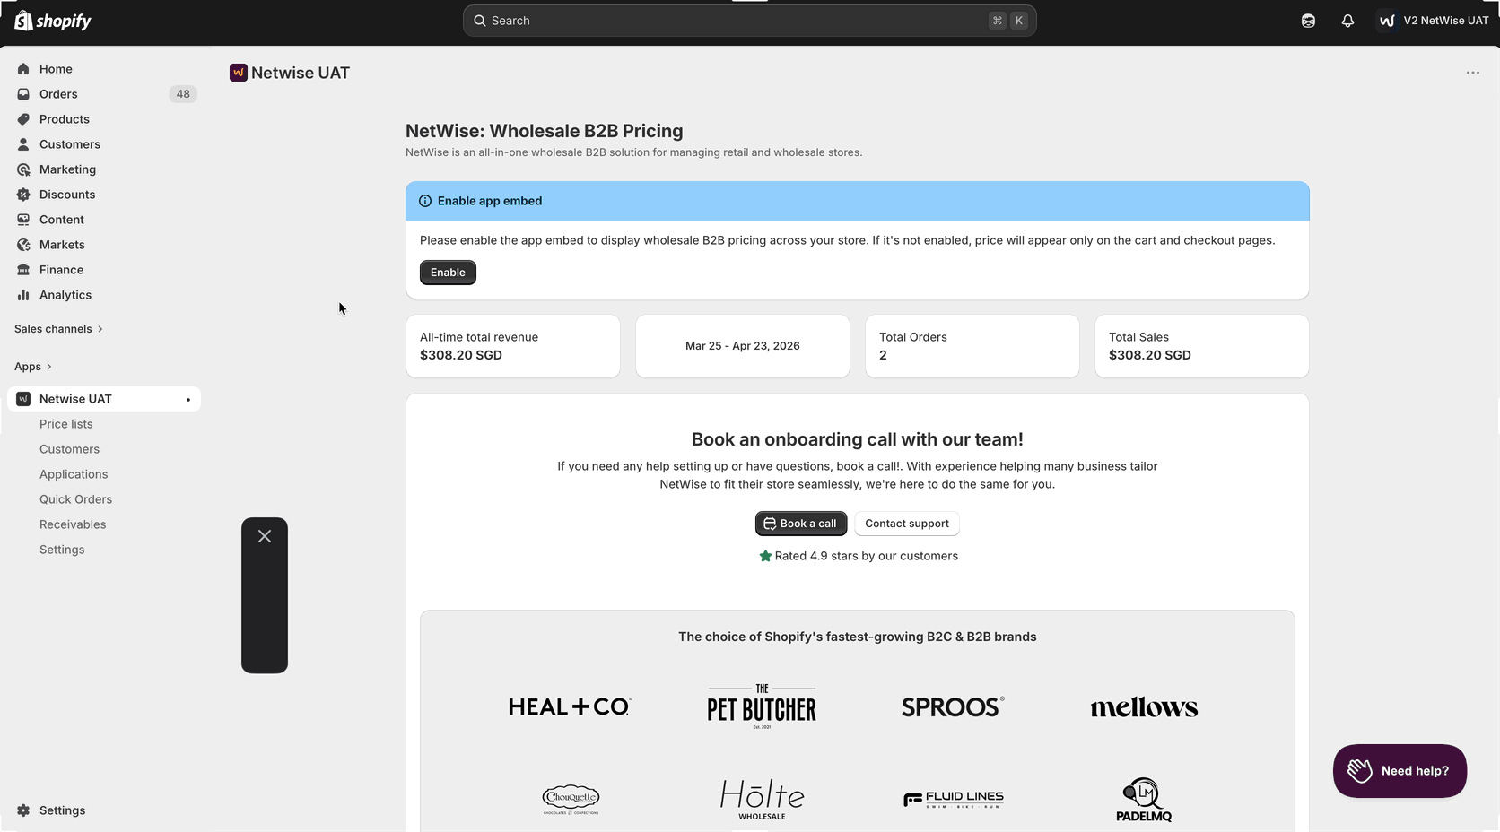The width and height of the screenshot is (1500, 832).
Task: Click the Enable button
Action: pos(448,273)
